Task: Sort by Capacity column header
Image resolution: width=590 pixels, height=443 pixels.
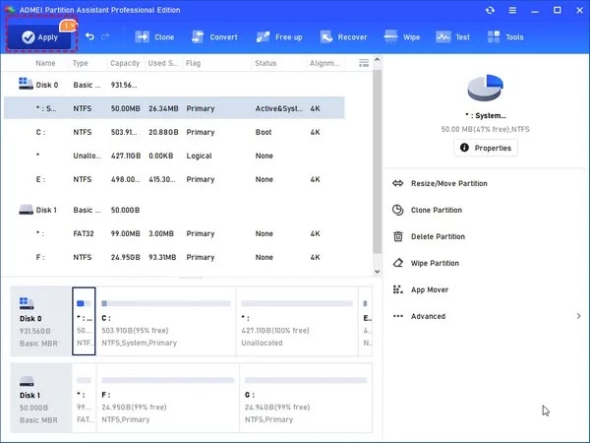Action: (125, 63)
